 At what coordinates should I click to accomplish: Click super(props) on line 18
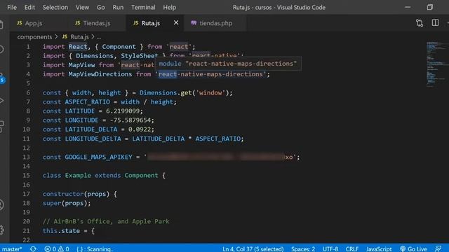coord(65,203)
